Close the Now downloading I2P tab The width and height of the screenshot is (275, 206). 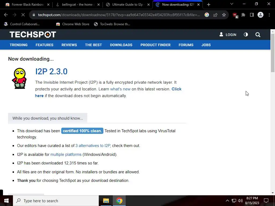tap(198, 5)
